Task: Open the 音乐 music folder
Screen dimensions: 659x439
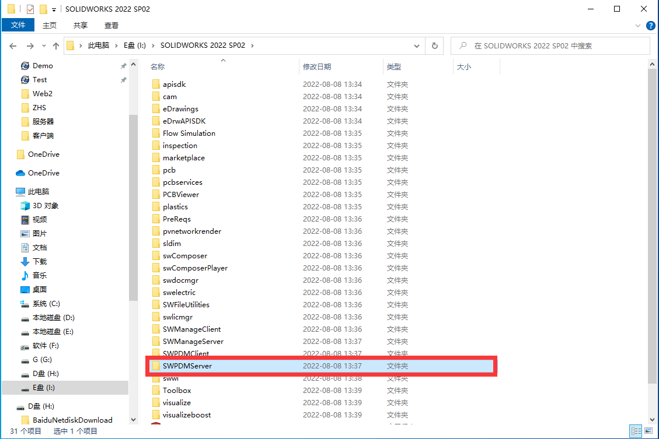Action: [40, 275]
